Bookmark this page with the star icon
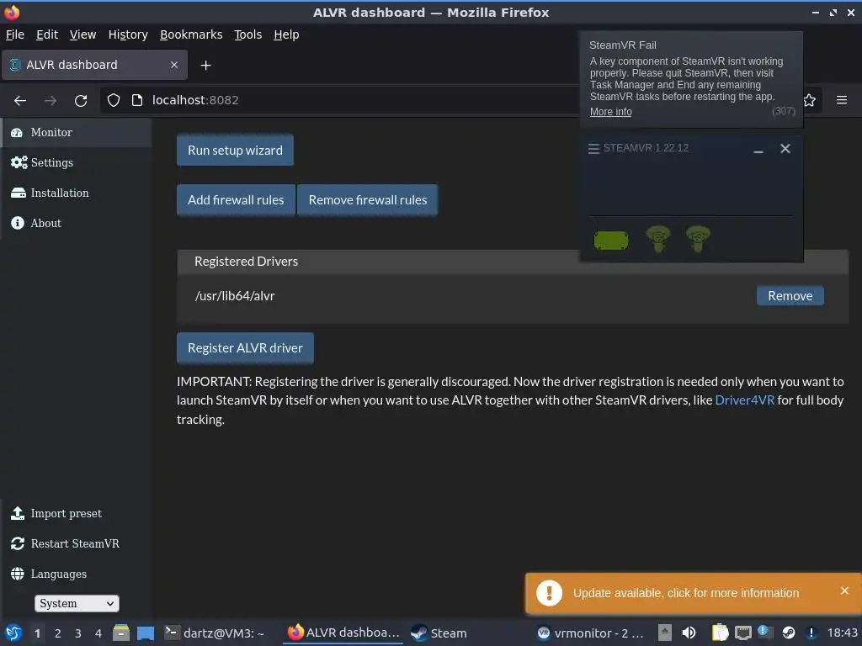Image resolution: width=862 pixels, height=646 pixels. pyautogui.click(x=809, y=100)
